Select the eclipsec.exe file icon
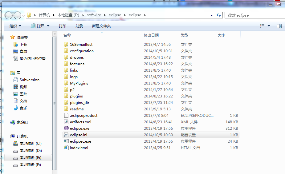This screenshot has width=285, height=174. (x=66, y=141)
